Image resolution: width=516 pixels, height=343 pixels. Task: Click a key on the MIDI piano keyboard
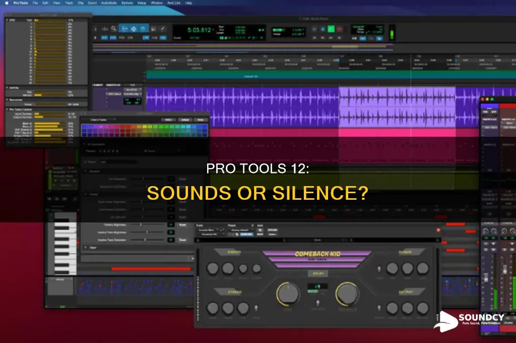coord(65,244)
